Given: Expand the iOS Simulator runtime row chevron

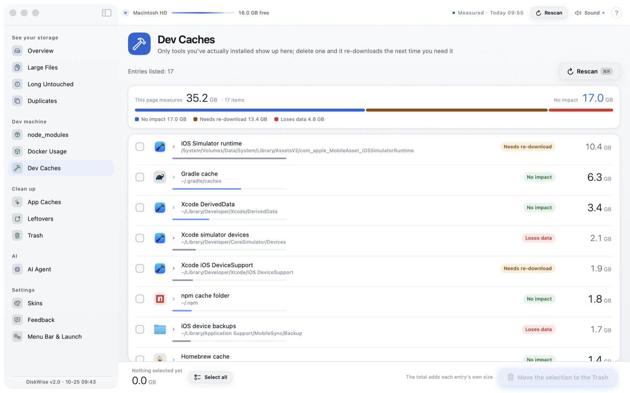Looking at the screenshot, I should [x=173, y=147].
